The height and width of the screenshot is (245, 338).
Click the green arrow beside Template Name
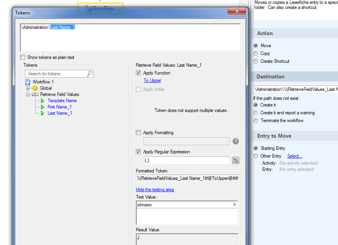tap(43, 101)
